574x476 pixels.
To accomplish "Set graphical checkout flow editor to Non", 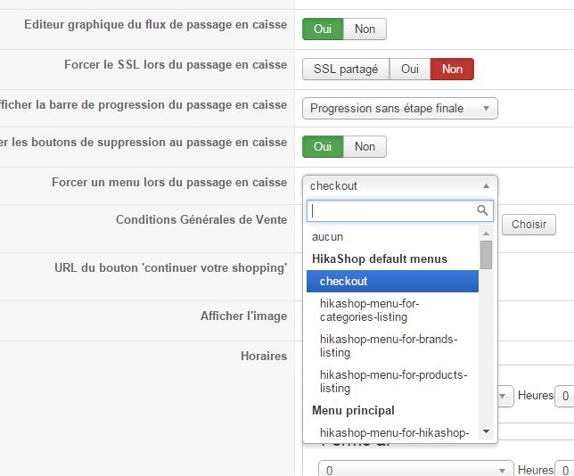I will (365, 29).
